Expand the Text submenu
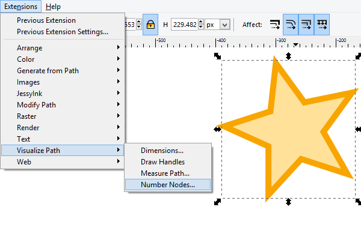The height and width of the screenshot is (225, 361). (x=63, y=139)
